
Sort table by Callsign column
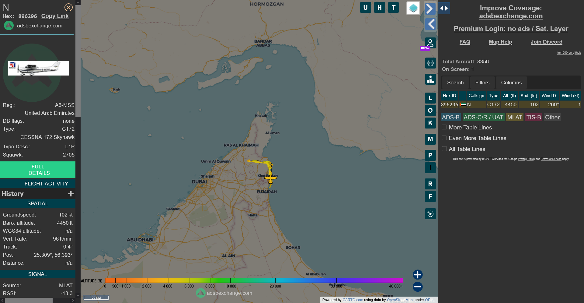pos(476,96)
